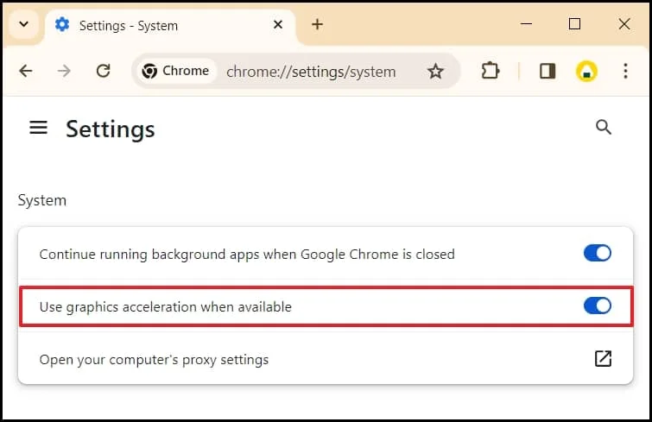The image size is (652, 422).
Task: Bookmark this page with star icon
Action: (x=435, y=72)
